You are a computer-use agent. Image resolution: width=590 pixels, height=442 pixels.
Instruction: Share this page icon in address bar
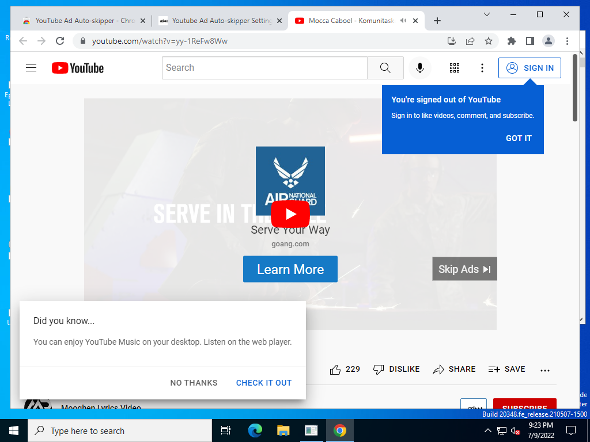click(470, 41)
